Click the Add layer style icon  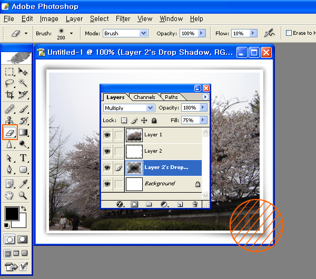pyautogui.click(x=120, y=204)
